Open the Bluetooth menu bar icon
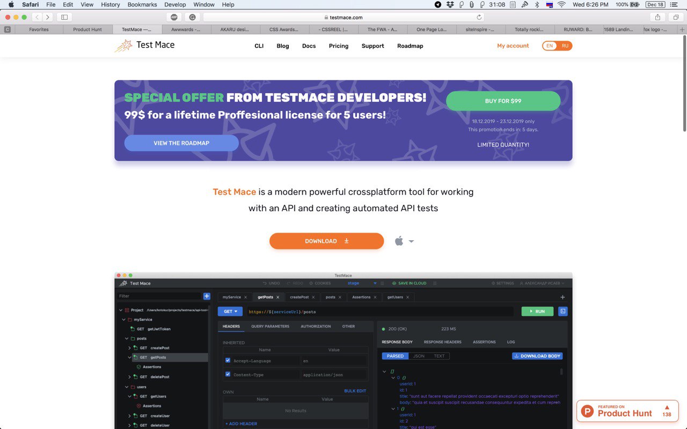Image resolution: width=687 pixels, height=429 pixels. click(537, 4)
